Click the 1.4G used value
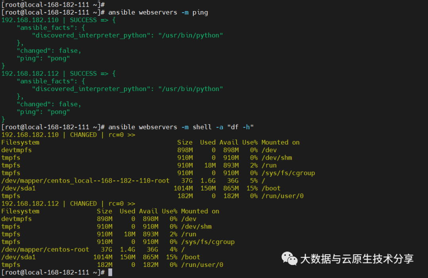The width and height of the screenshot is (428, 278). 127,249
